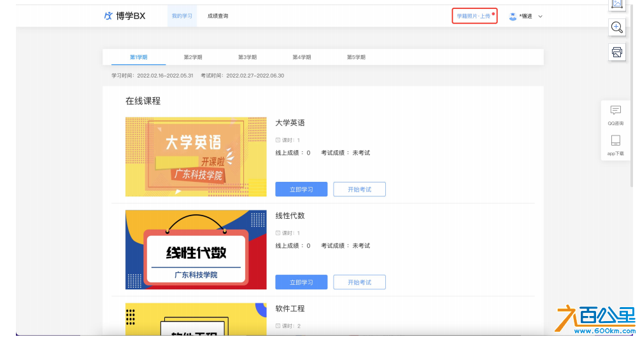
Task: Click 线上成绩: 0 under 大学英语
Action: (x=293, y=153)
